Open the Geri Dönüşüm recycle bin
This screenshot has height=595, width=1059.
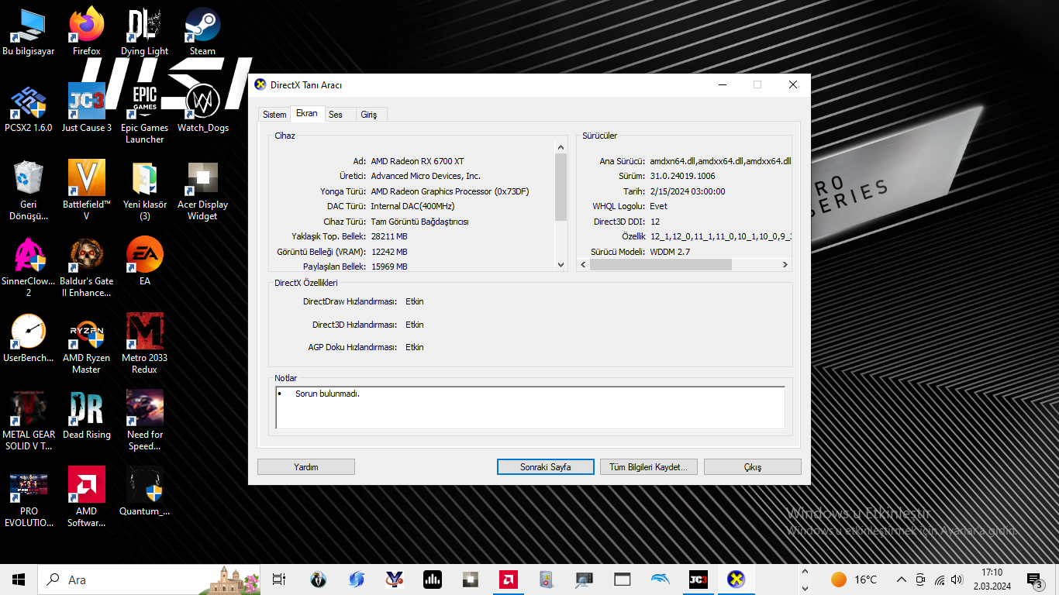[x=28, y=180]
